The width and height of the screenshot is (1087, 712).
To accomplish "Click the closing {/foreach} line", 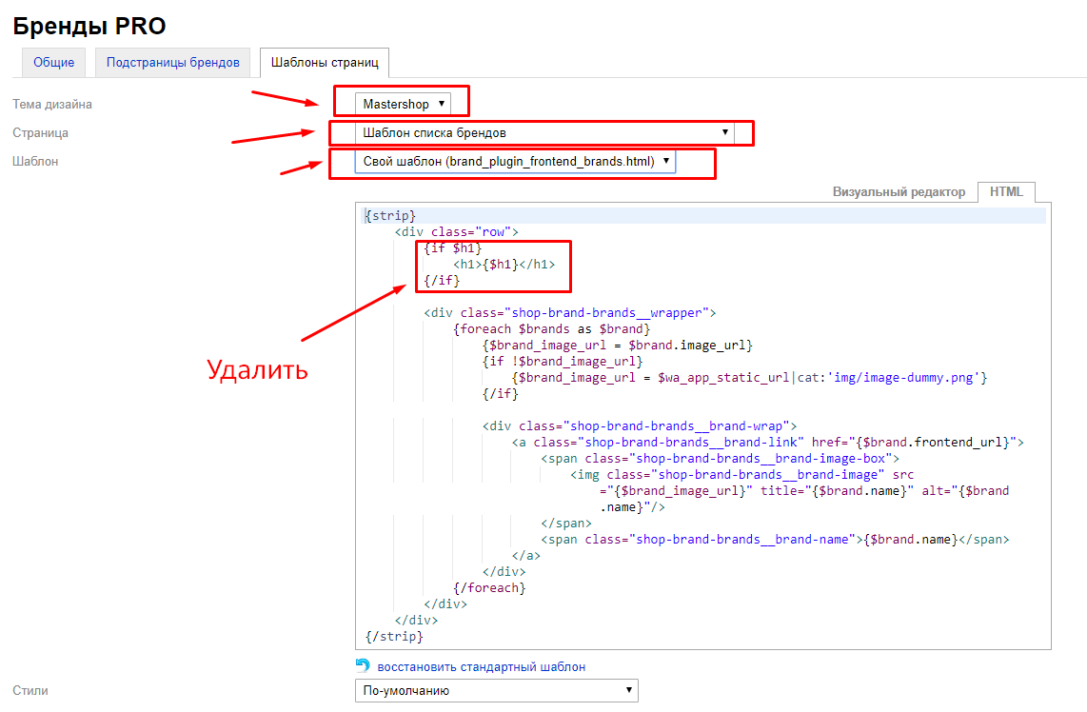I will (489, 587).
